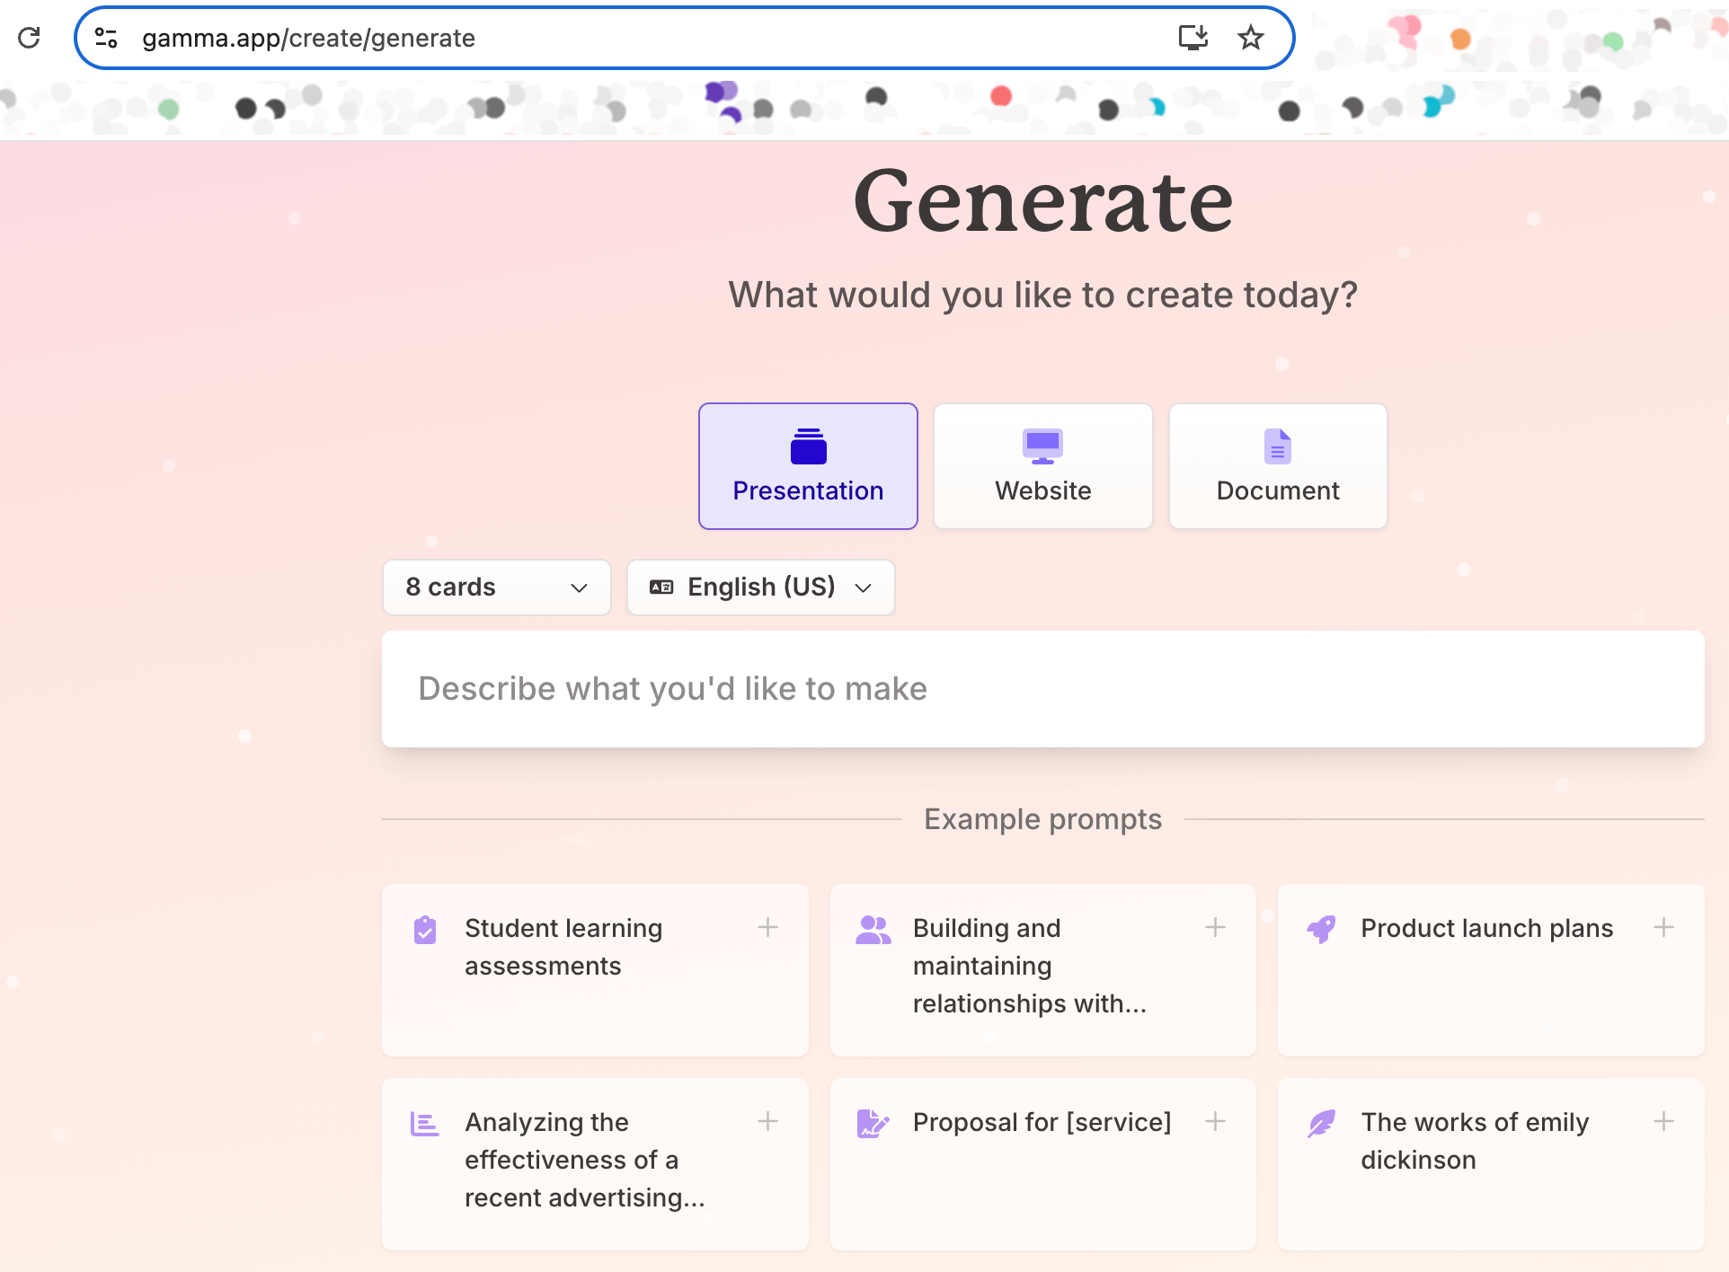Click the install app icon in address bar
Image resolution: width=1729 pixels, height=1272 pixels.
tap(1193, 38)
